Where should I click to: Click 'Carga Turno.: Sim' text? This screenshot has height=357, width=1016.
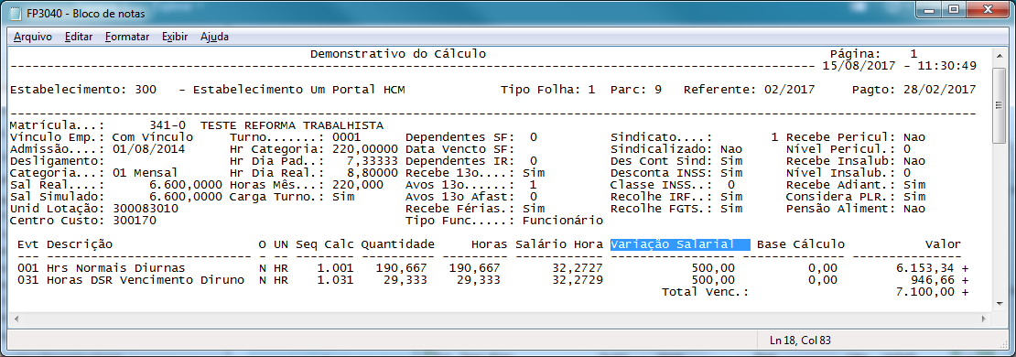coord(292,196)
